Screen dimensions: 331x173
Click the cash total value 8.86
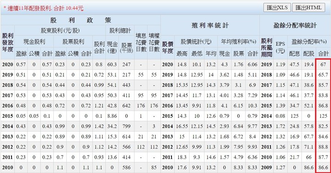click(112, 116)
